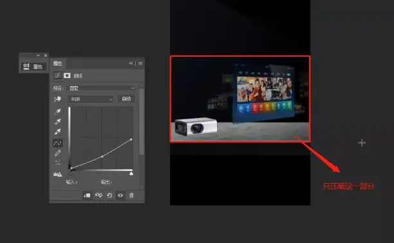Delete the adjustment layer with trash icon

pos(131,195)
